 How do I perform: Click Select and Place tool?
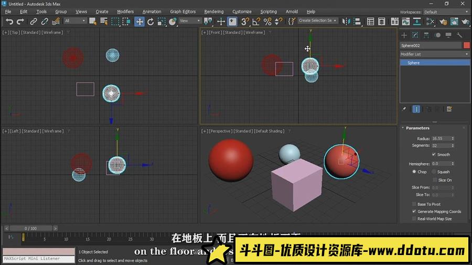click(173, 21)
